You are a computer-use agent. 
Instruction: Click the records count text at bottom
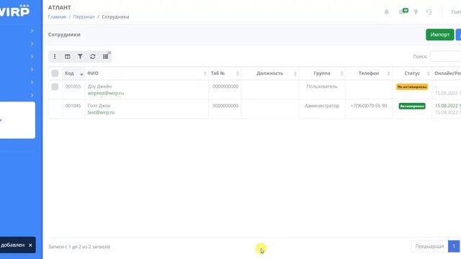coord(79,247)
